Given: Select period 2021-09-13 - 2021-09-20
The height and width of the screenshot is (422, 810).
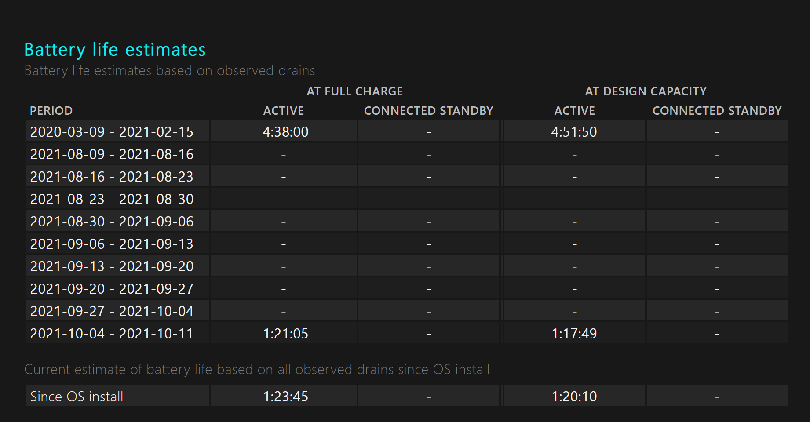Looking at the screenshot, I should click(112, 266).
